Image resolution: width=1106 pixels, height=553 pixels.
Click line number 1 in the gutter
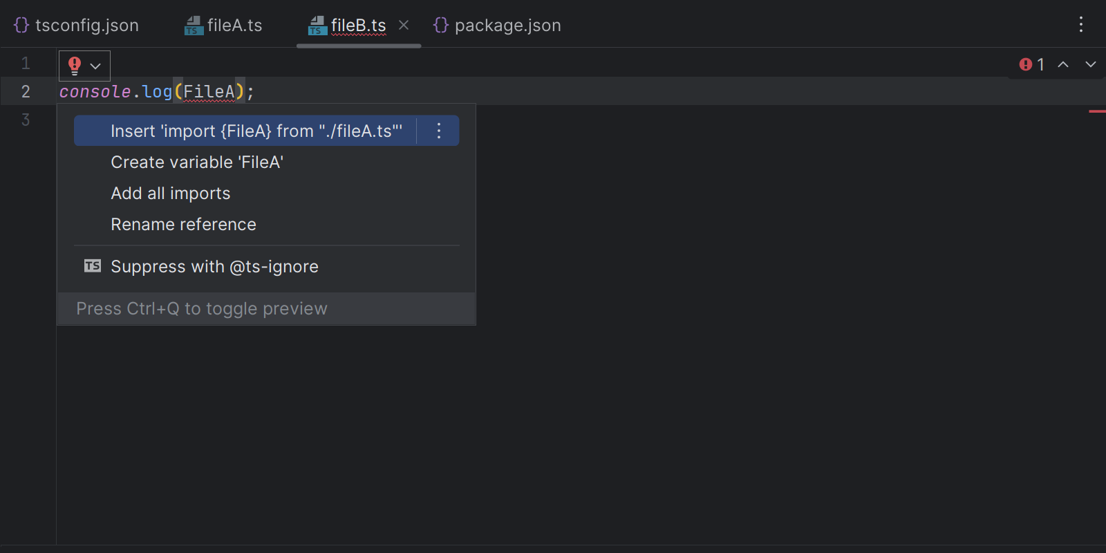point(26,63)
